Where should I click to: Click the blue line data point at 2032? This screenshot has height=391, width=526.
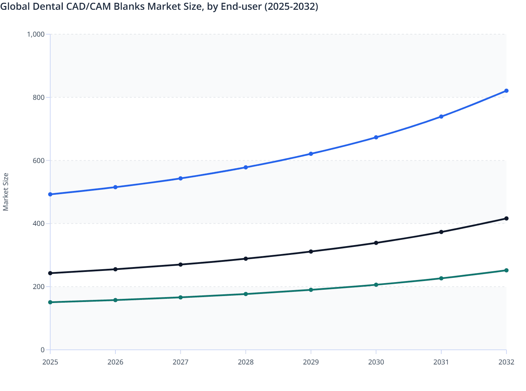tap(506, 91)
